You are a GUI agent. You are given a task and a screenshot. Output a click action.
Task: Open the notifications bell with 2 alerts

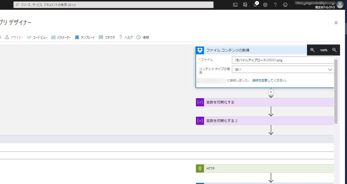[255, 5]
